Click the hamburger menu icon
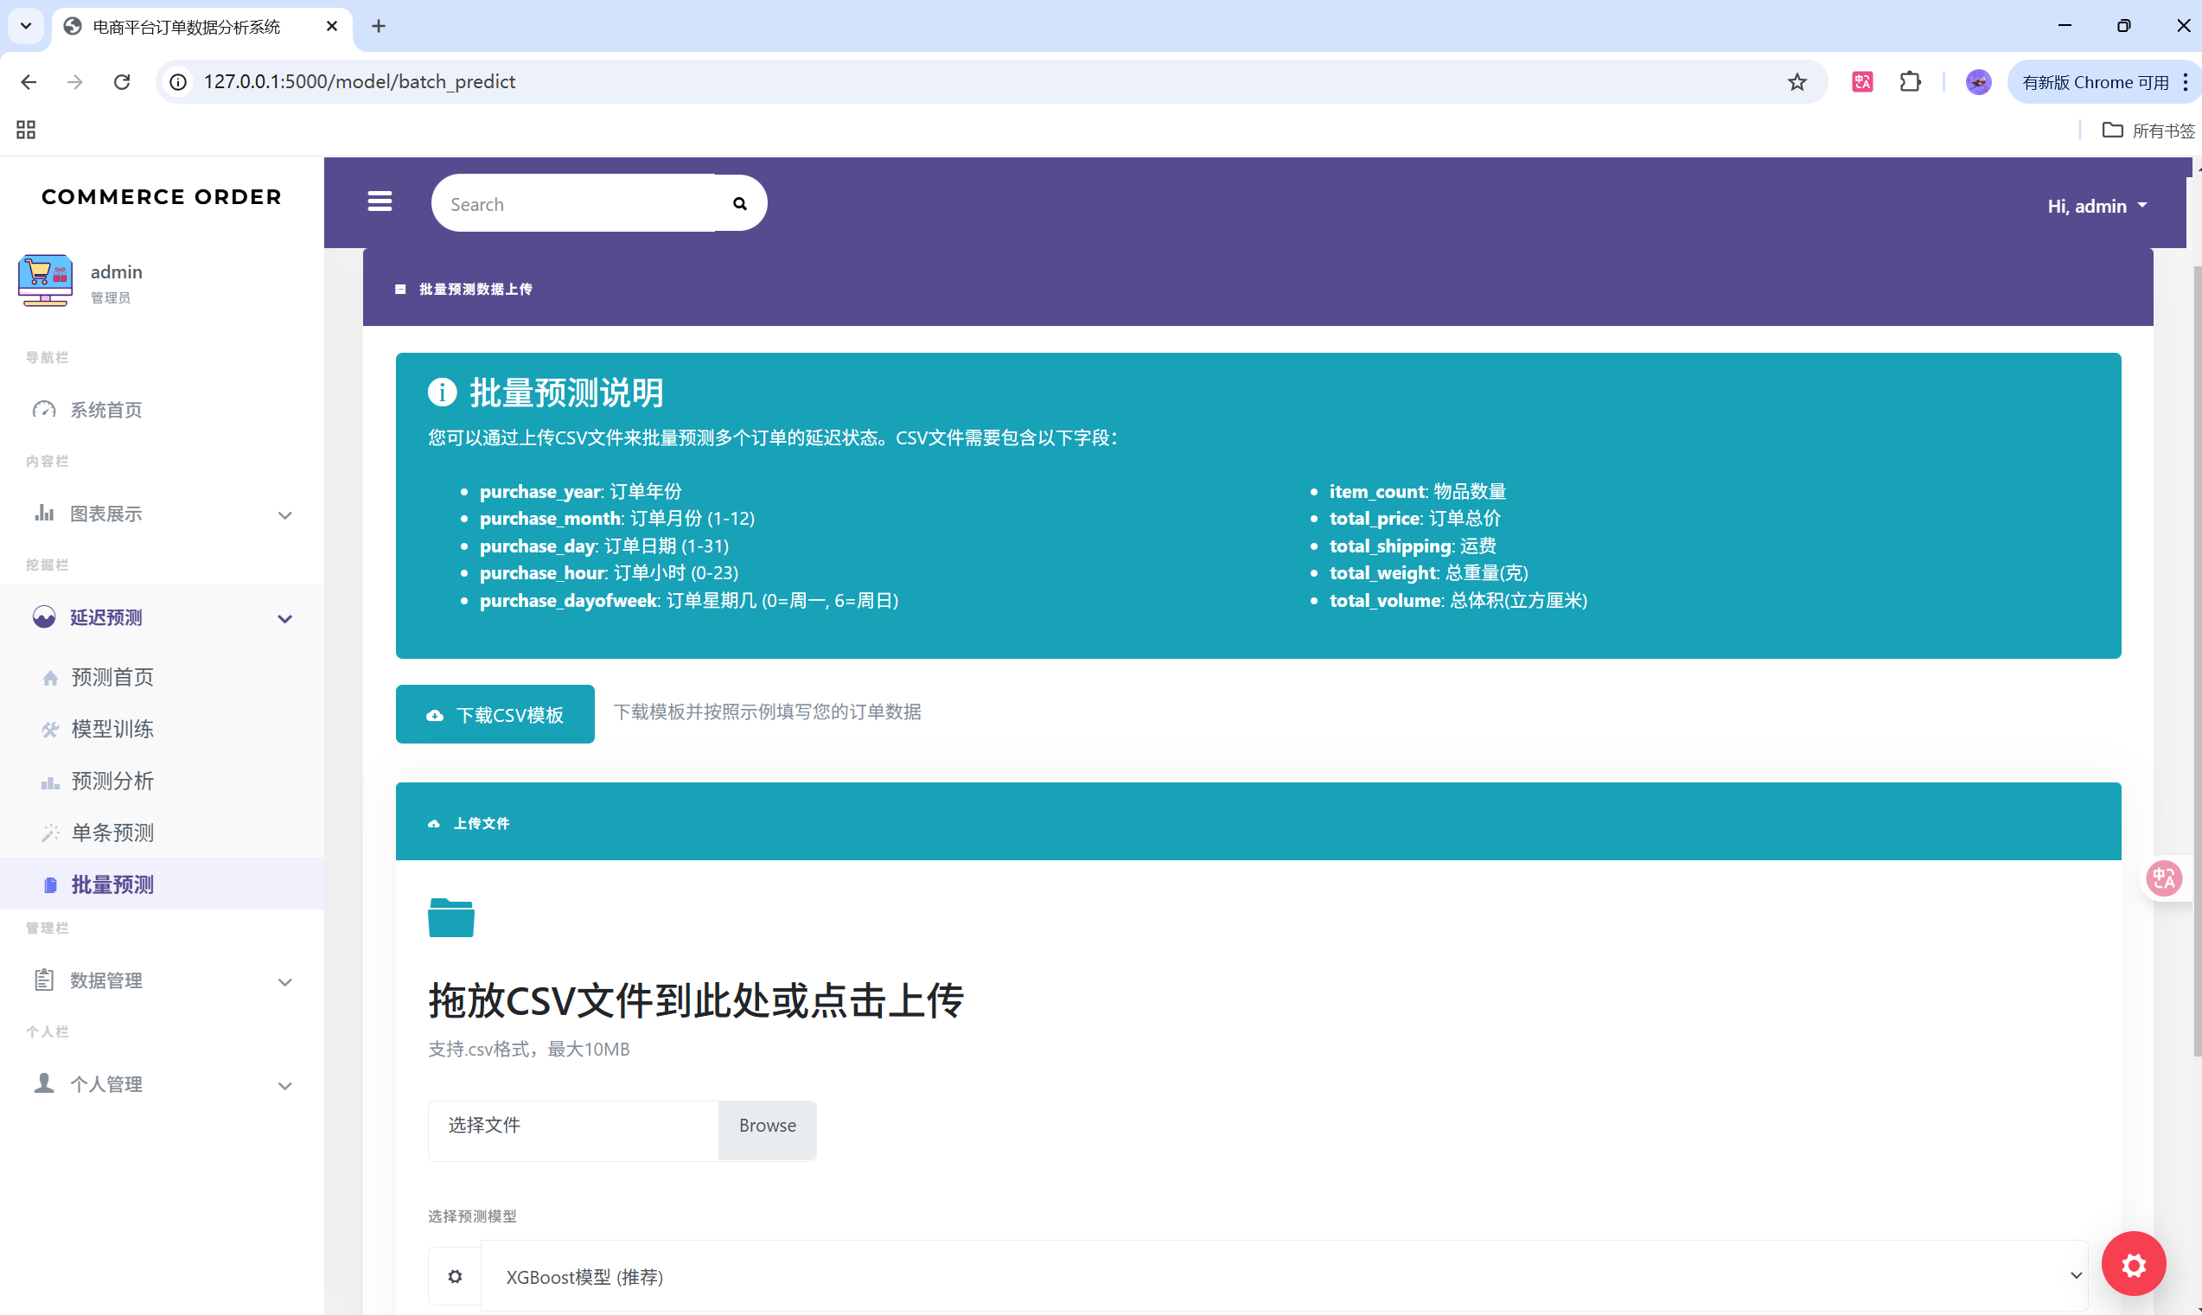2202x1315 pixels. click(x=380, y=202)
